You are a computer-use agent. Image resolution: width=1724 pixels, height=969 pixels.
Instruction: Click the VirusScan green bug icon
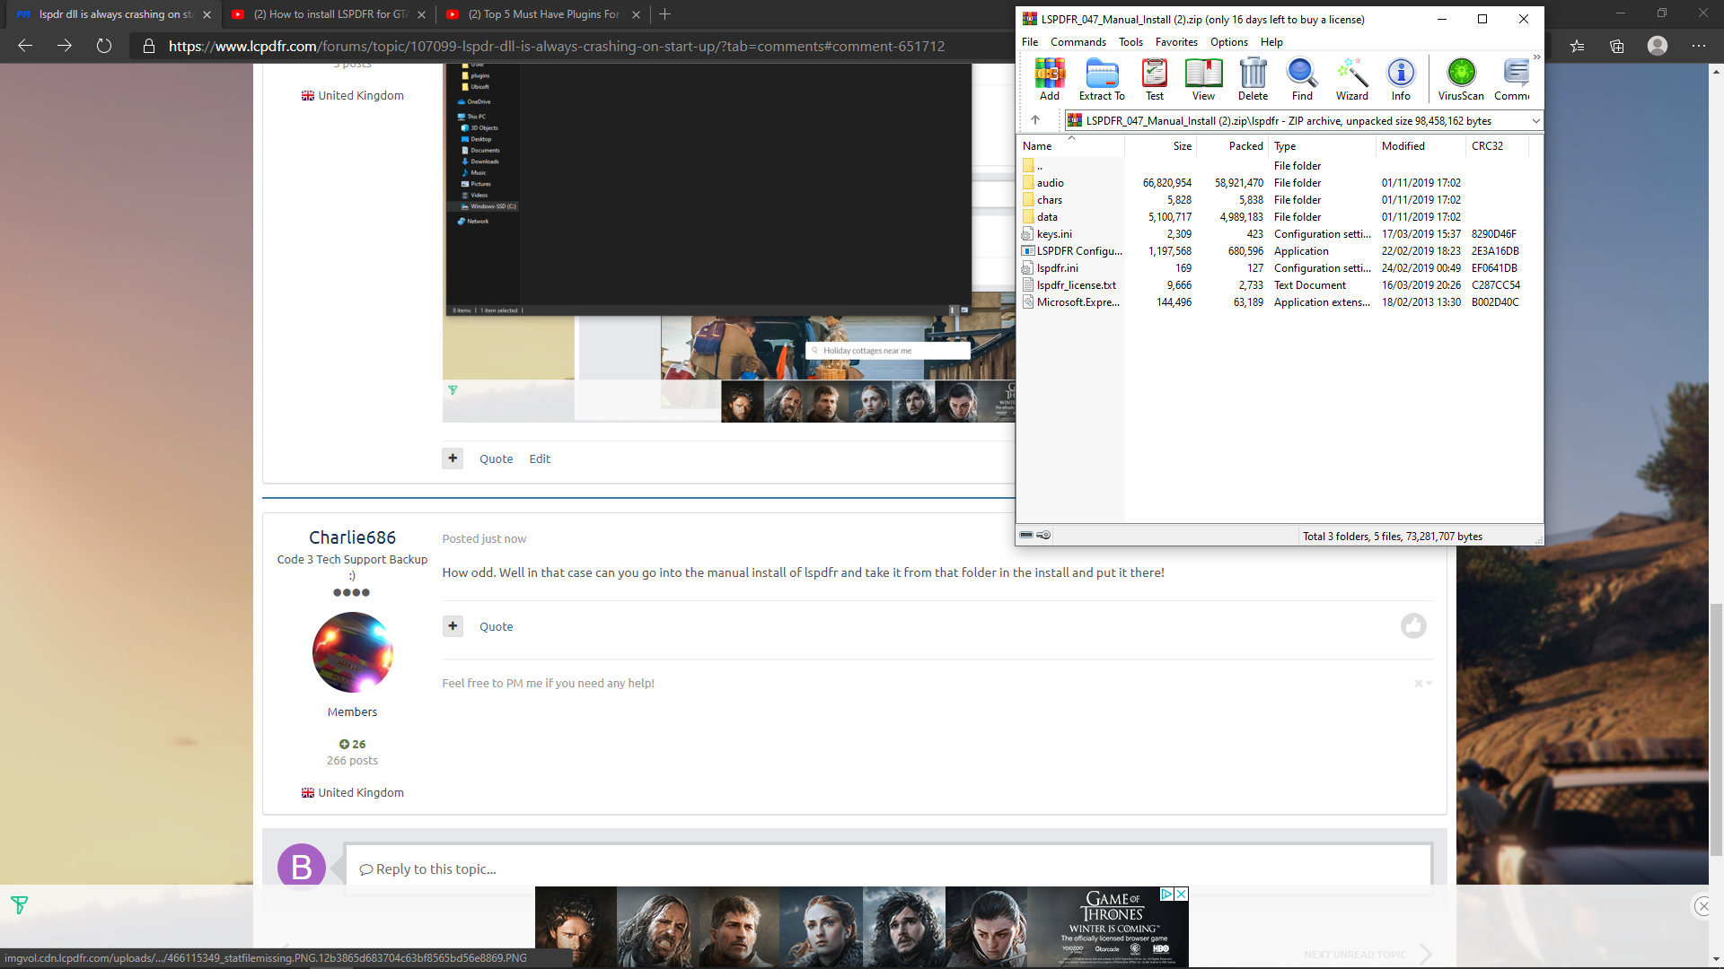[1461, 78]
